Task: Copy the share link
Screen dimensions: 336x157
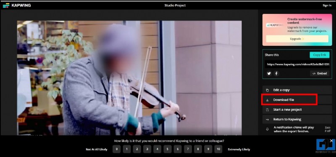Action: pos(320,55)
